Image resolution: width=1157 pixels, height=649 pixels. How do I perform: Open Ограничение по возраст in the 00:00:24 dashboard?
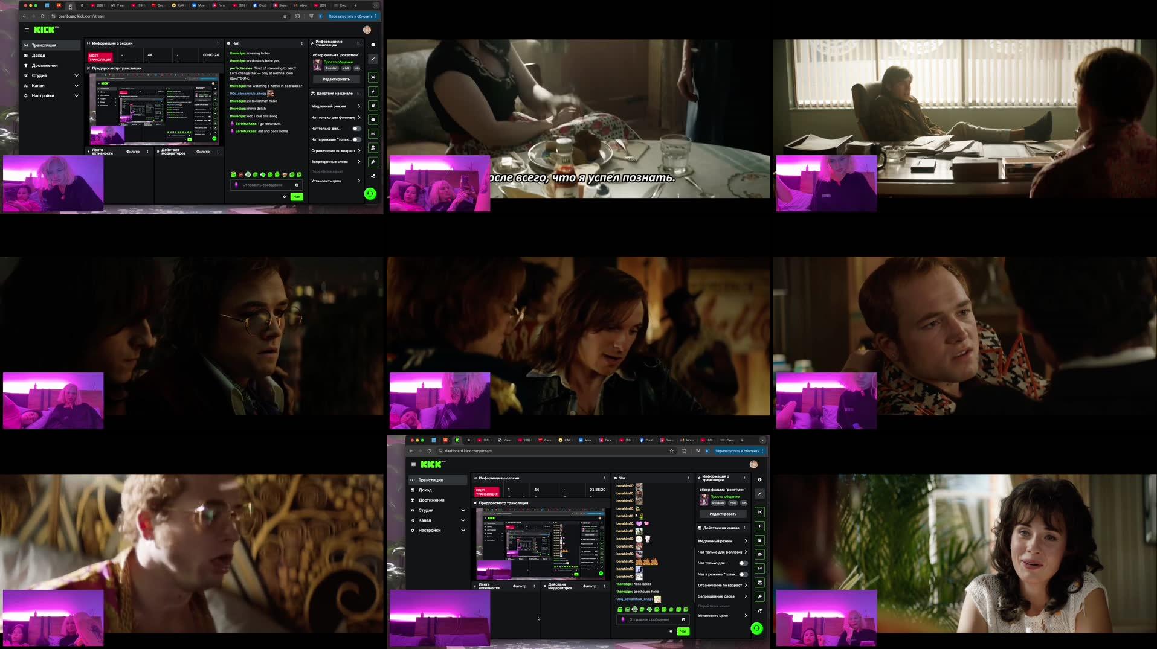[x=336, y=150]
